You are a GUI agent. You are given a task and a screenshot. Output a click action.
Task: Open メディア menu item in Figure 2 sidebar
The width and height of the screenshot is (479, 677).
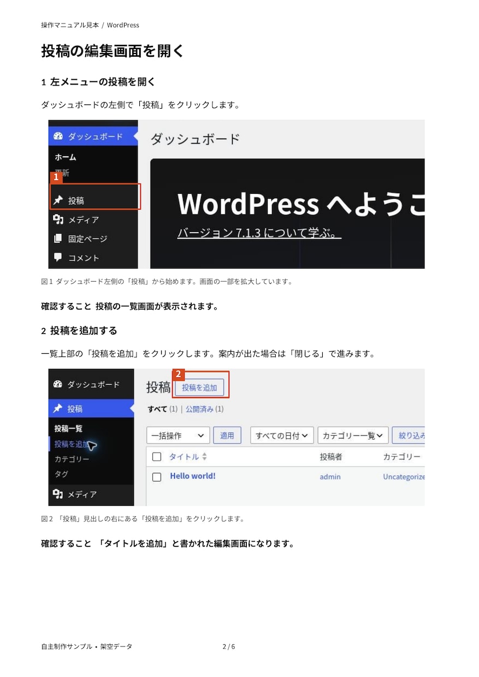click(91, 494)
